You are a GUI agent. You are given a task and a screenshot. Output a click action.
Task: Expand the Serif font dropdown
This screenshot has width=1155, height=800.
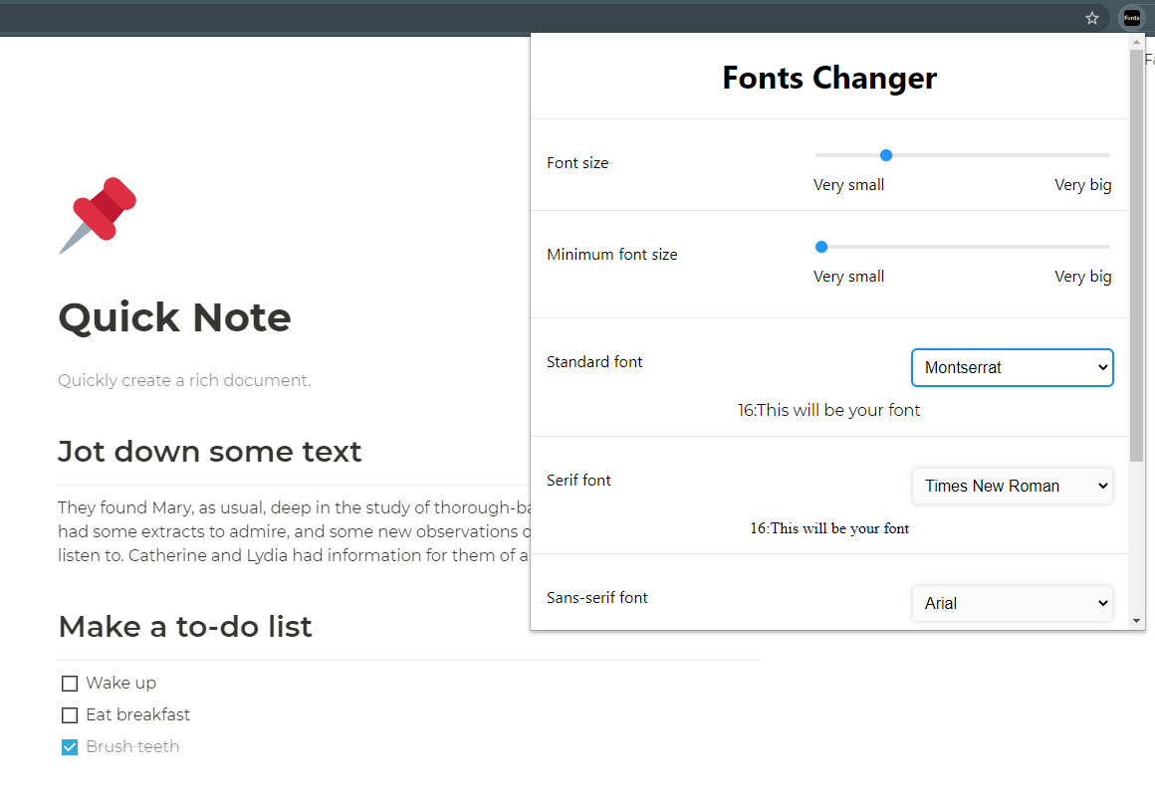[1012, 486]
